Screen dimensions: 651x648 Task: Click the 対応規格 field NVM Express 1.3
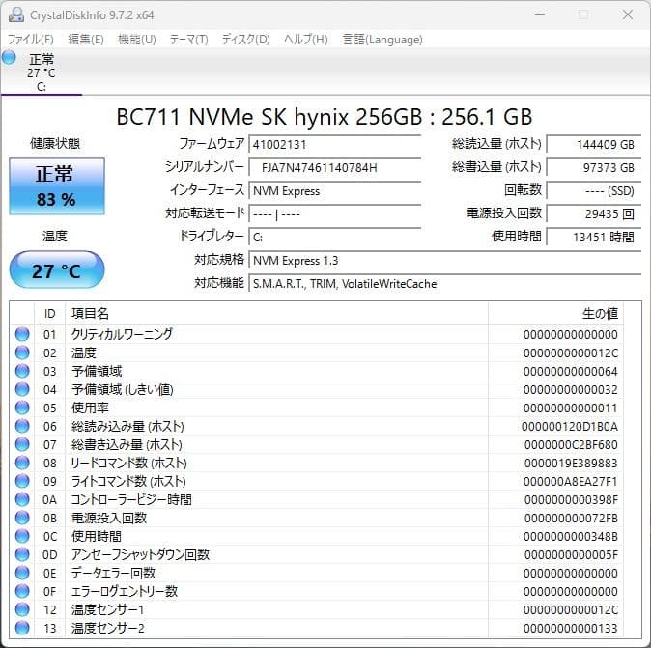(445, 261)
